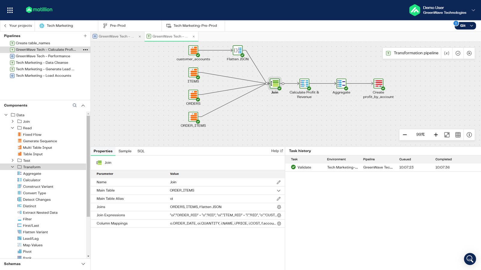Select the ITEMS table input node
Image resolution: width=481 pixels, height=270 pixels.
(193, 73)
